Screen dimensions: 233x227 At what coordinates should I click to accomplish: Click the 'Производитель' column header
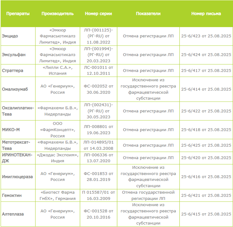tap(58, 14)
